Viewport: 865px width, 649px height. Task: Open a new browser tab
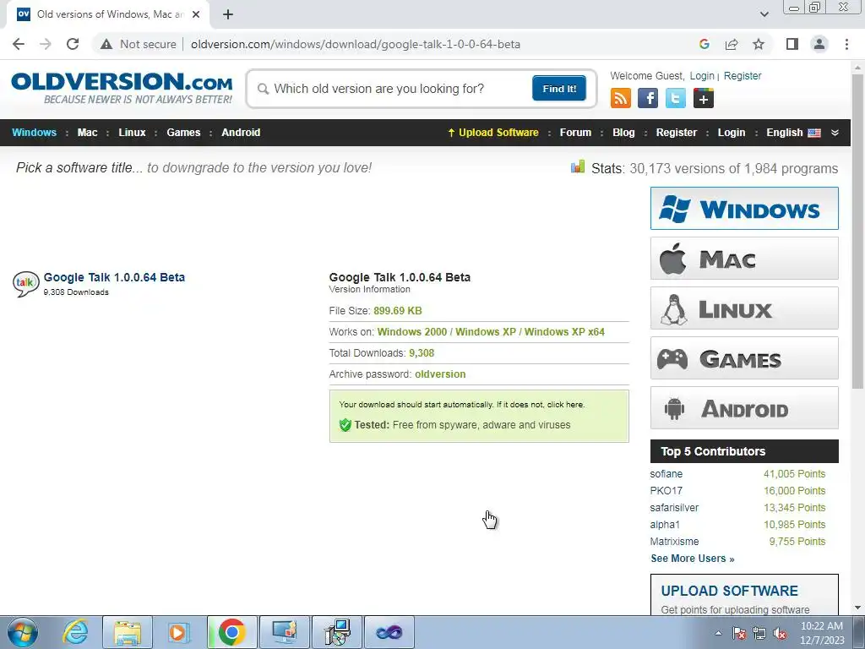[x=228, y=14]
